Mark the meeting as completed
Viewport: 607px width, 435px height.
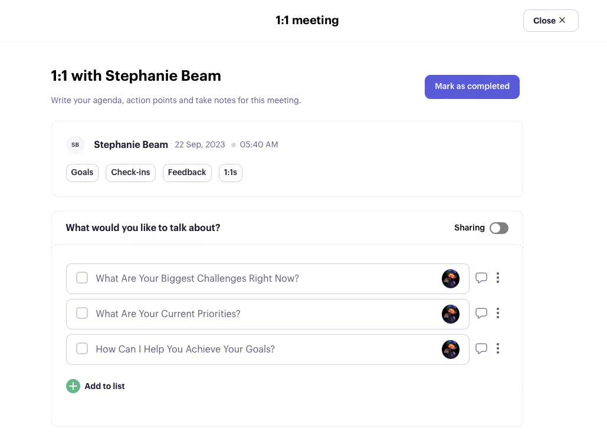pos(472,87)
